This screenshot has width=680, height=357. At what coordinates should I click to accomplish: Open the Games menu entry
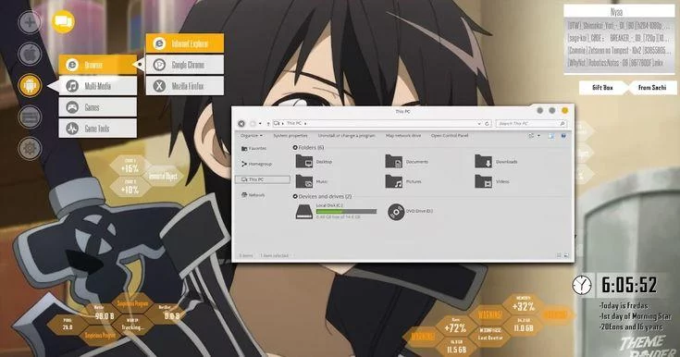(x=97, y=107)
